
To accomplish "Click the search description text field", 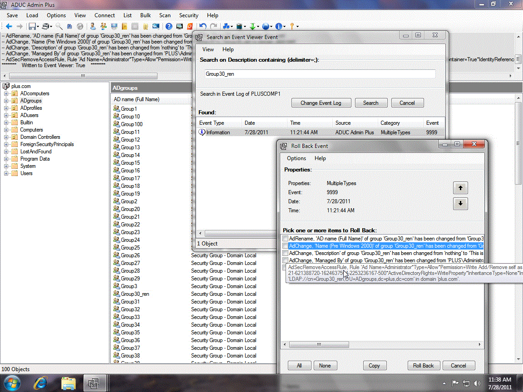I will 320,73.
